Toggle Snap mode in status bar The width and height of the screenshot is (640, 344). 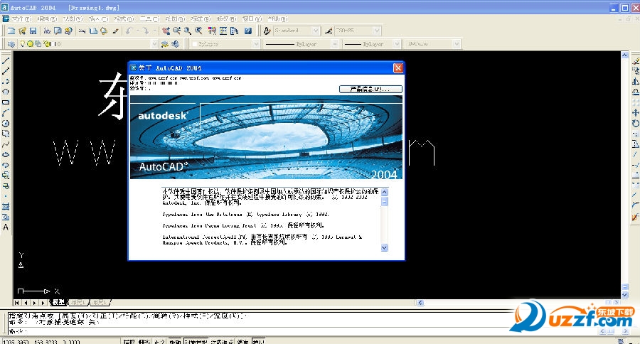point(129,341)
